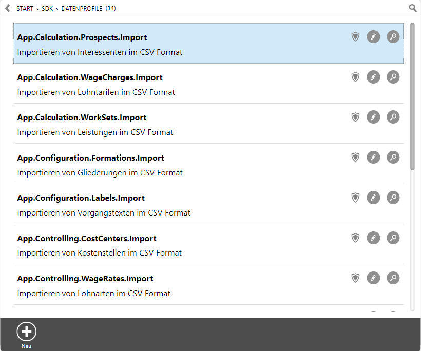Screen dimensions: 421x351
Task: Click 'Importieren von Lohntarifen im CSV Format'
Action: (x=96, y=92)
